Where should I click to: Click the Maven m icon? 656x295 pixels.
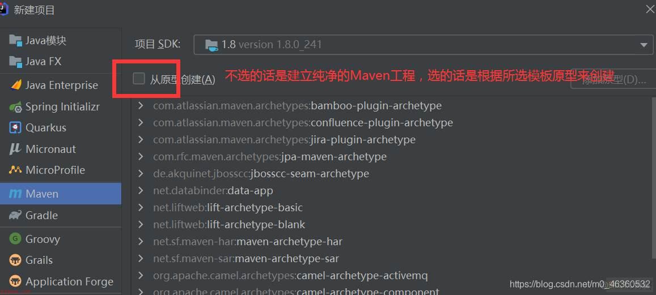pyautogui.click(x=15, y=194)
